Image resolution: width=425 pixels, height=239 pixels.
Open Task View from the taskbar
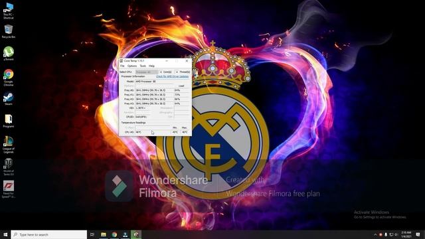click(x=92, y=234)
